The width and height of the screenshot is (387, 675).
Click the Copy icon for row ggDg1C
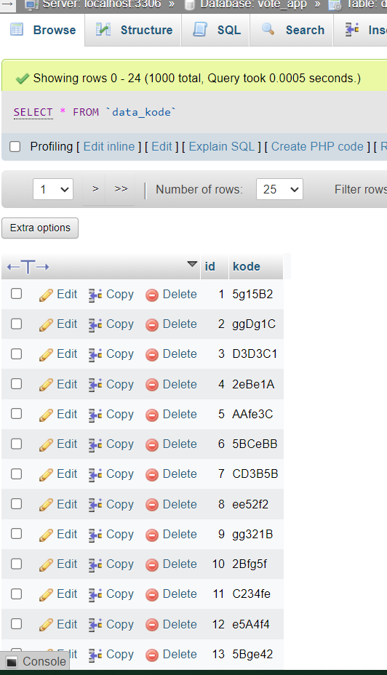click(x=95, y=324)
